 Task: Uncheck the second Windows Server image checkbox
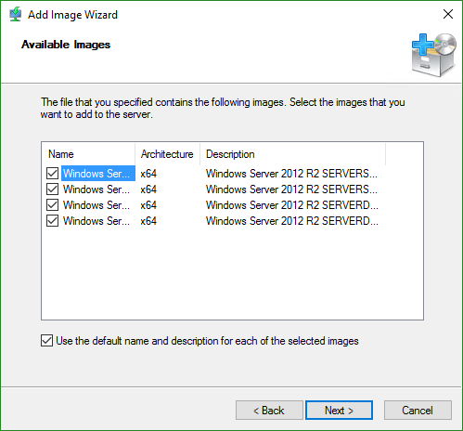[52, 189]
